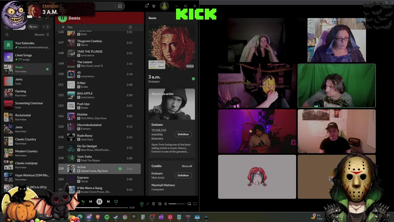Play the track The Lesson
The width and height of the screenshot is (394, 222).
(99, 64)
